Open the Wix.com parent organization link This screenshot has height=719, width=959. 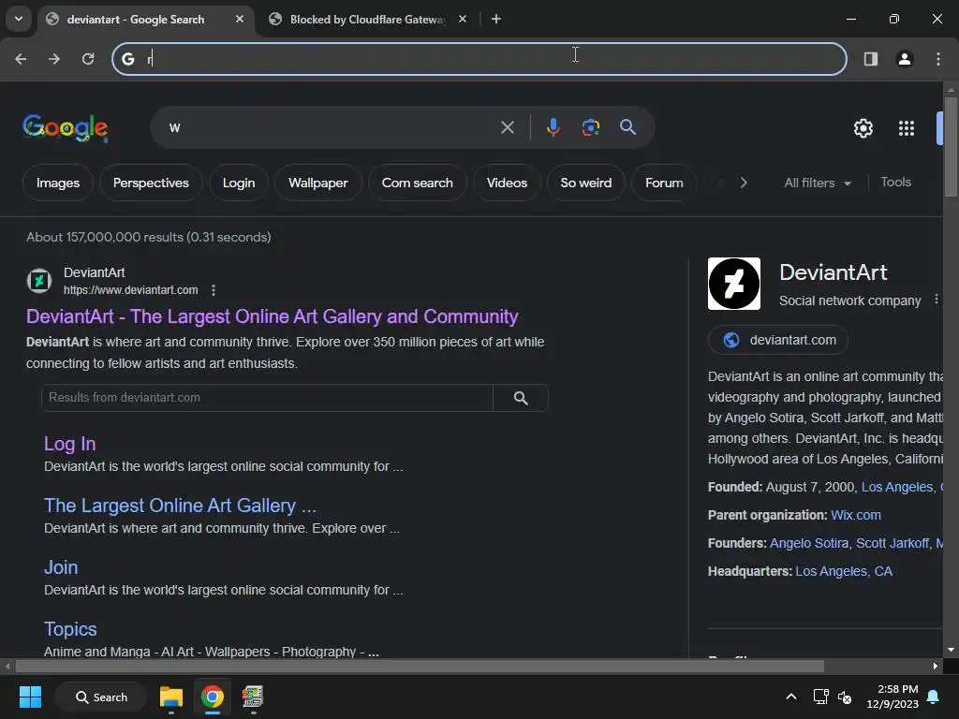tap(856, 516)
